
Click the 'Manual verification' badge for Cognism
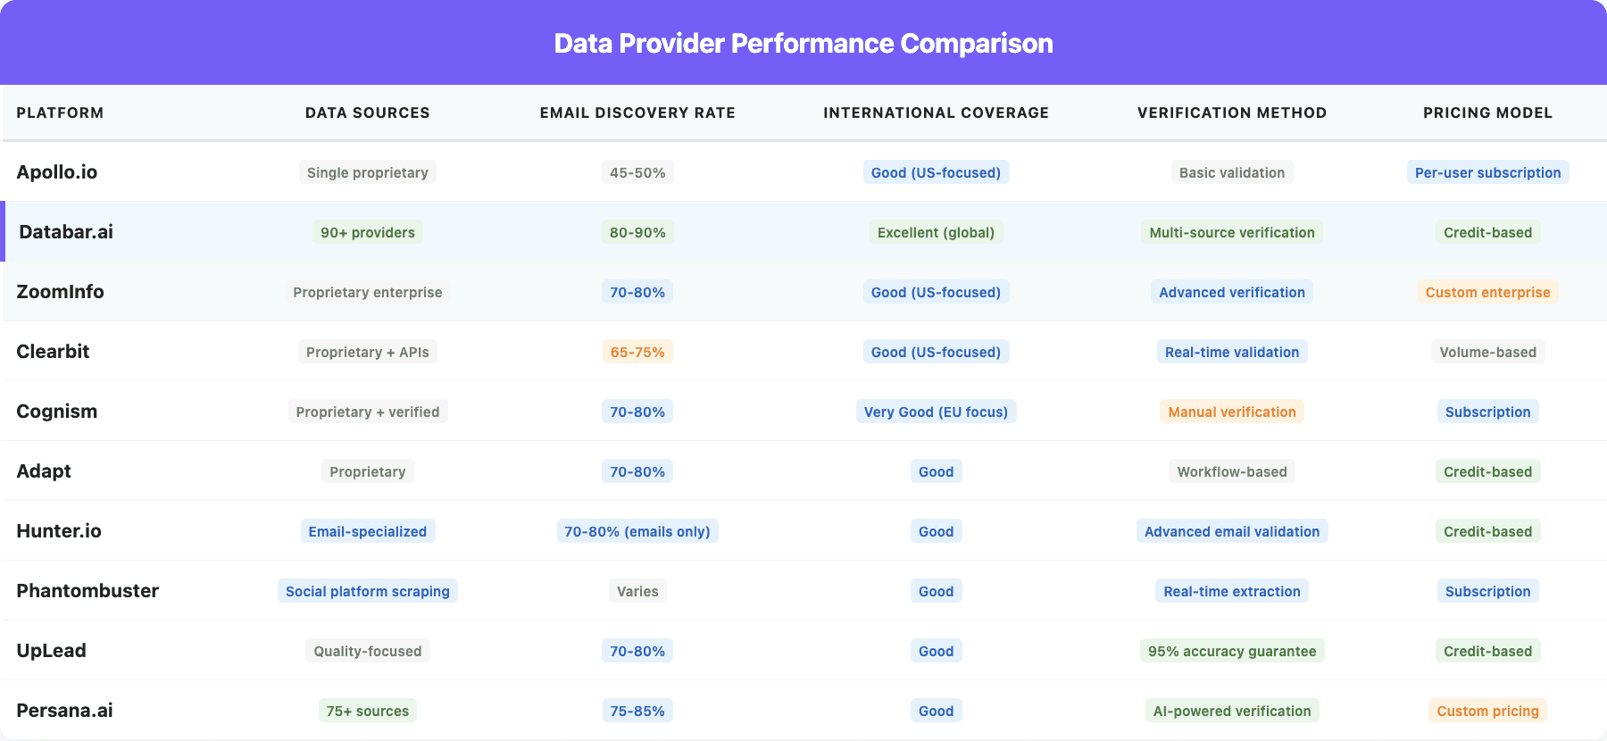click(x=1232, y=412)
